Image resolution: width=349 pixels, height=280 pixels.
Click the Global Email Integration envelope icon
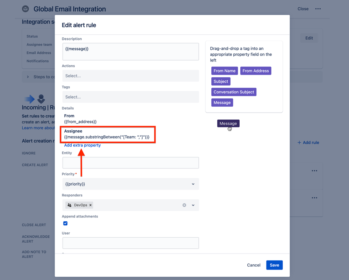(26, 9)
